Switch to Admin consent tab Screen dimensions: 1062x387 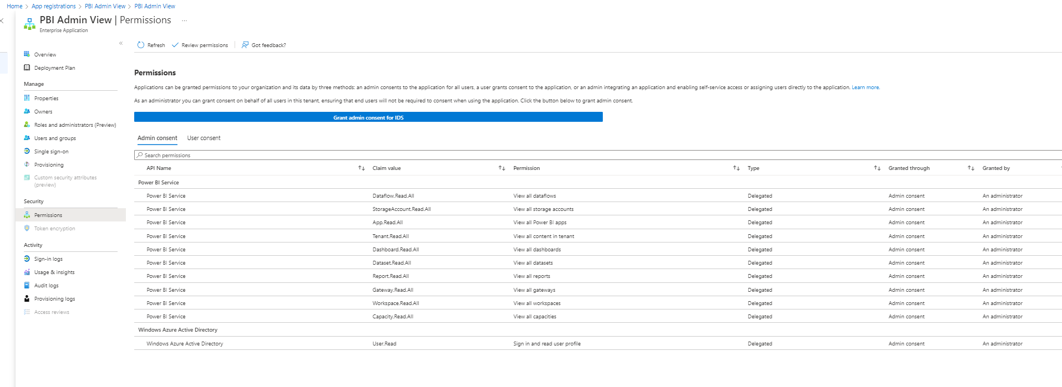[157, 138]
